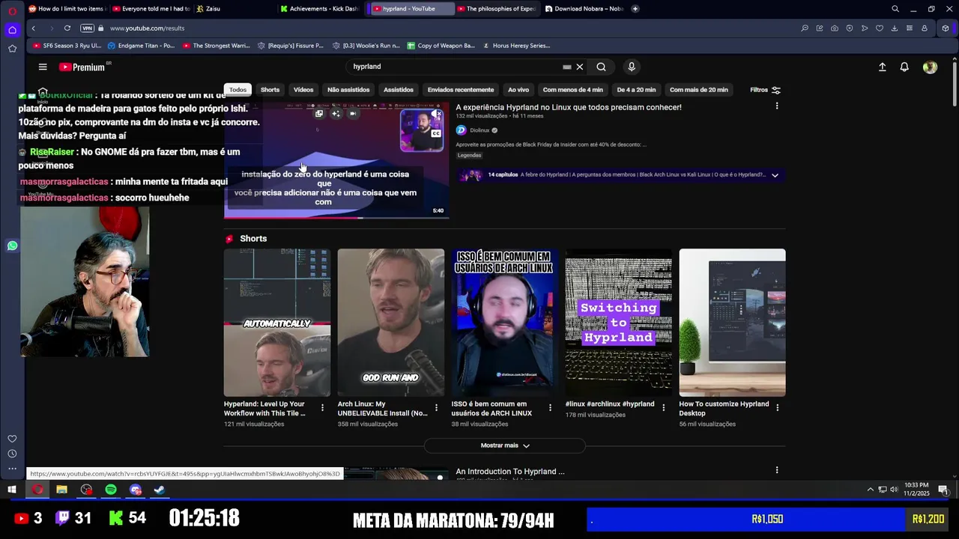Open the on-screen keyboard icon in search box
This screenshot has width=959, height=539.
pyautogui.click(x=567, y=67)
